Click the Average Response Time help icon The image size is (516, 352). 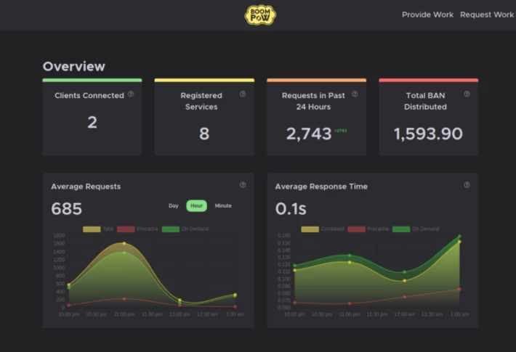467,185
